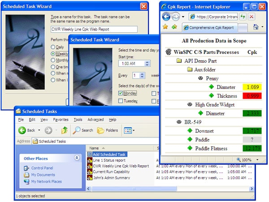Open the Control Panel link
The image size is (269, 202).
tap(43, 168)
